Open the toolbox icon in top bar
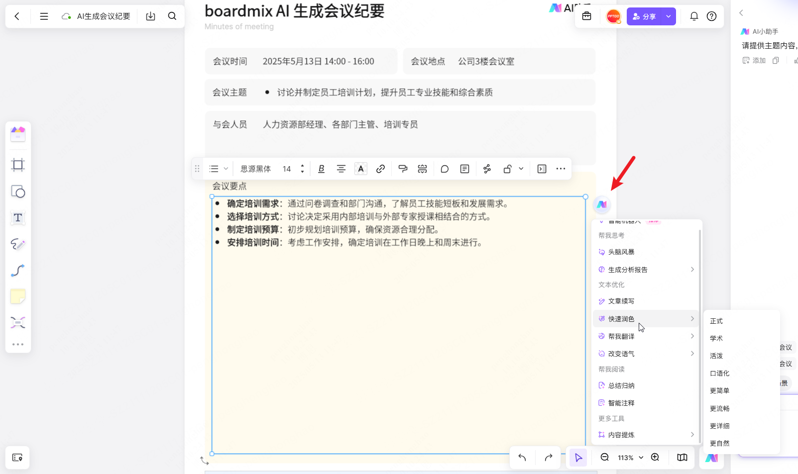Viewport: 798px width, 474px height. click(x=587, y=16)
